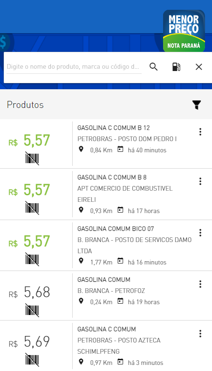Click the product search input field
The width and height of the screenshot is (212, 371).
[x=74, y=67]
